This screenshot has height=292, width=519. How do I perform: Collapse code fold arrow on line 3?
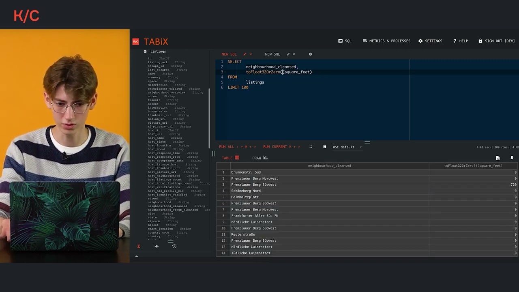tap(225, 72)
